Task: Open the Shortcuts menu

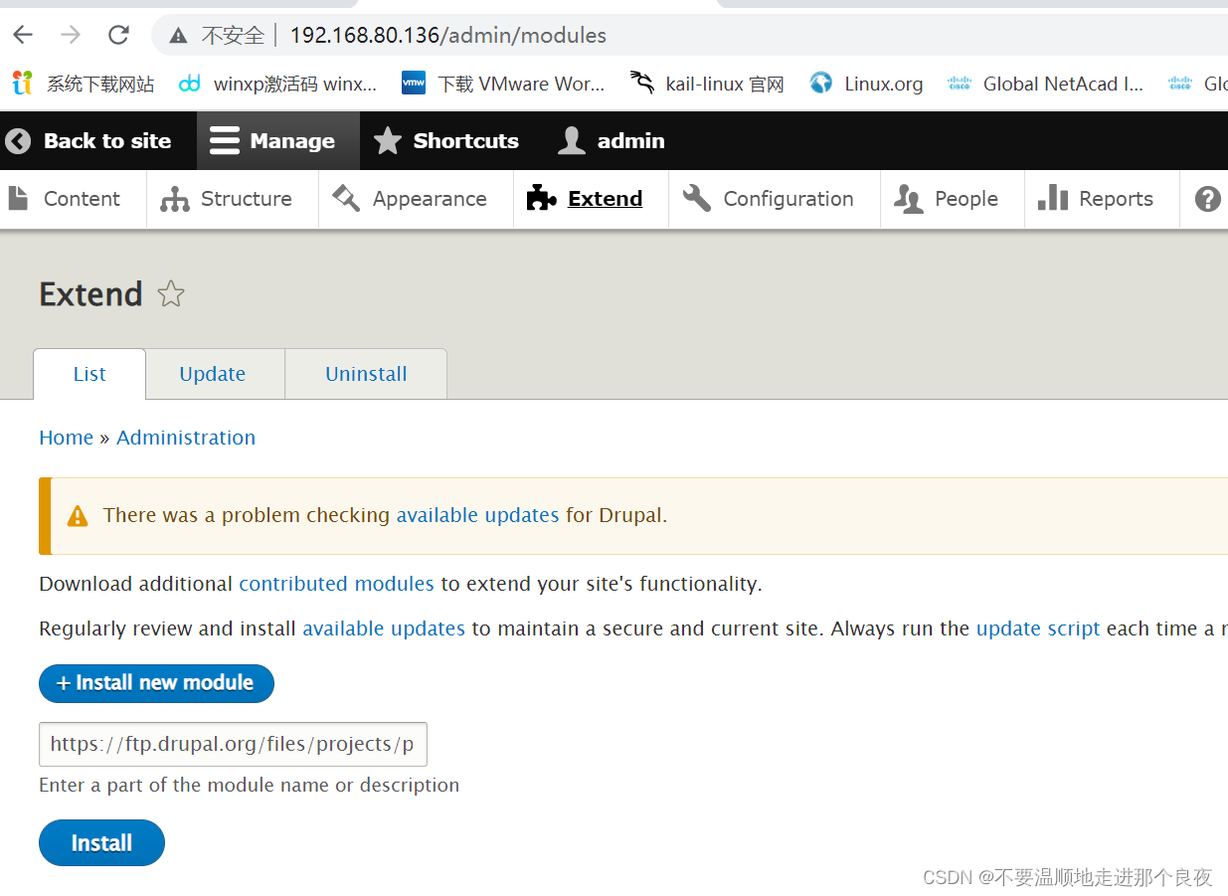Action: (446, 141)
